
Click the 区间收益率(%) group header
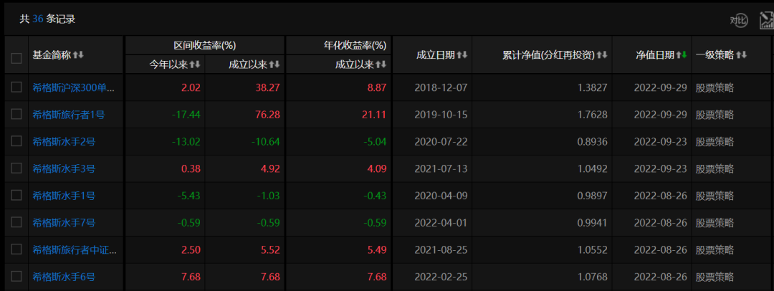point(205,45)
